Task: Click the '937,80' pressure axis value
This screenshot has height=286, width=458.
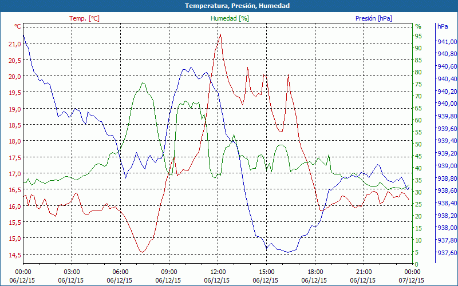Action: [x=447, y=240]
